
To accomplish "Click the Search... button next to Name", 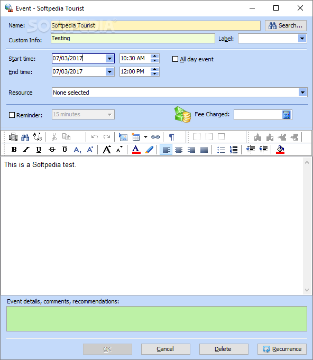I will 286,25.
